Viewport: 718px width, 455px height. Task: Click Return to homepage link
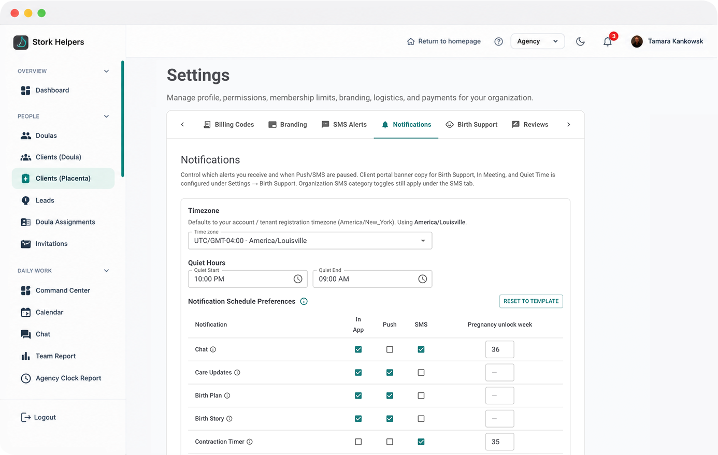(444, 41)
